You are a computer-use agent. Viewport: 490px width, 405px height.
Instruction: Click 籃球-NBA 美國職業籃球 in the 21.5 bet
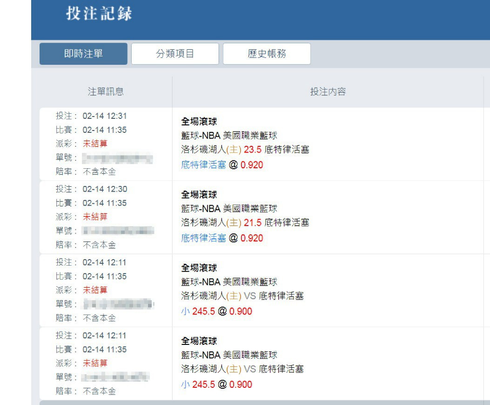click(229, 209)
